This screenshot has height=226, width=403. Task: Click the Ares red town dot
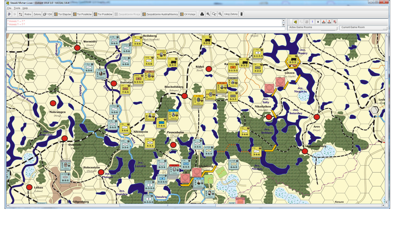317,117
